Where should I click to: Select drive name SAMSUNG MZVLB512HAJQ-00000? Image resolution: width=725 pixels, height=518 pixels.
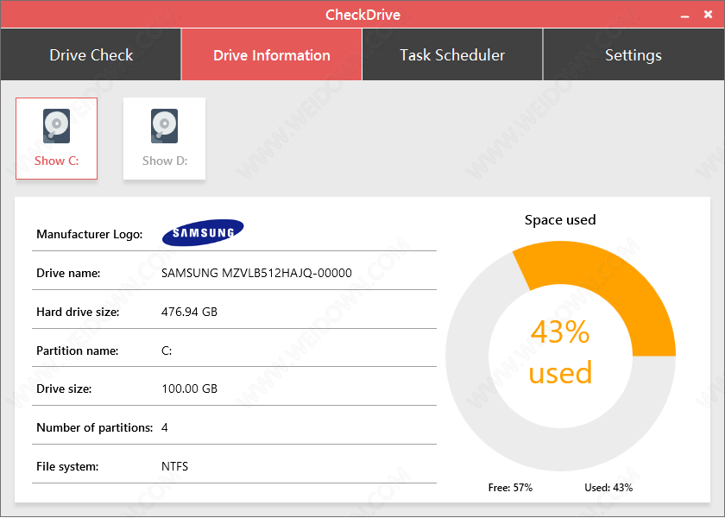[x=256, y=273]
